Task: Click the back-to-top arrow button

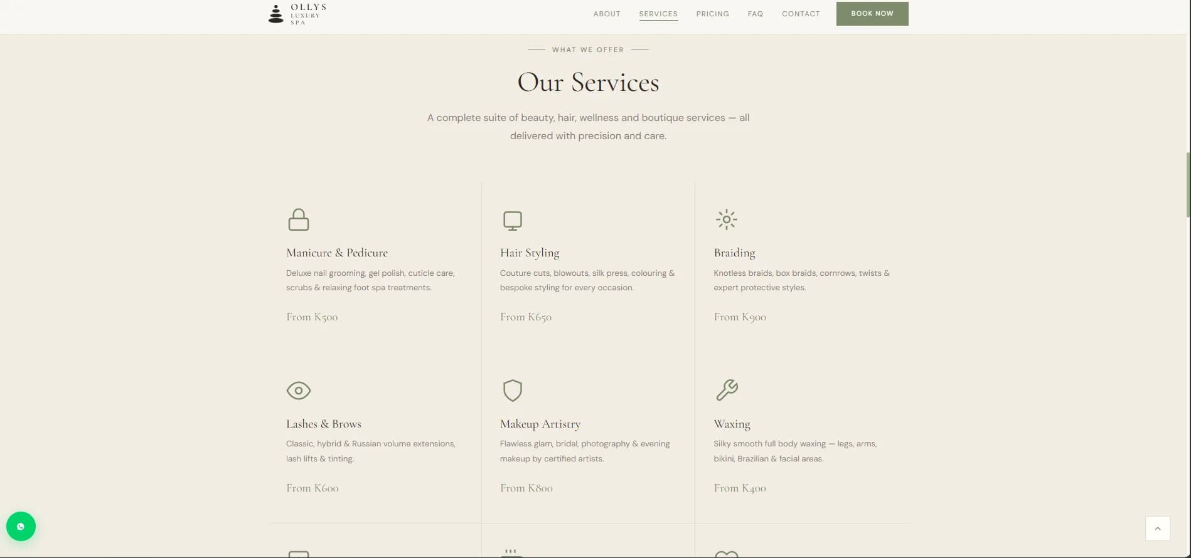Action: coord(1158,529)
